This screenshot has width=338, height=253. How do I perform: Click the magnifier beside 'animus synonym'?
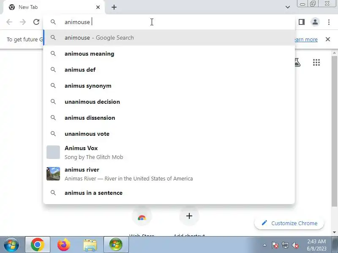pyautogui.click(x=53, y=86)
